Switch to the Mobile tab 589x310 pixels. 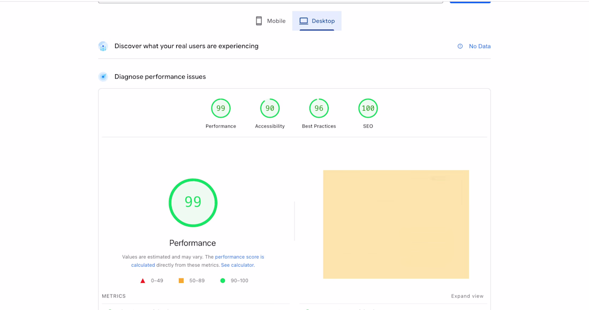click(x=270, y=21)
